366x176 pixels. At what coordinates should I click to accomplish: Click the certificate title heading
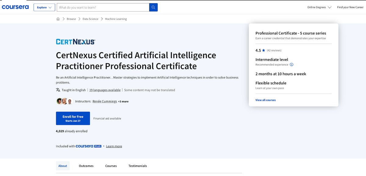[x=136, y=60]
